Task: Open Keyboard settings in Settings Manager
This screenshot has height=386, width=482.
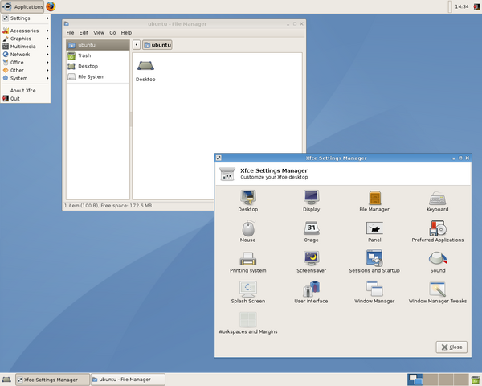Action: [x=437, y=197]
